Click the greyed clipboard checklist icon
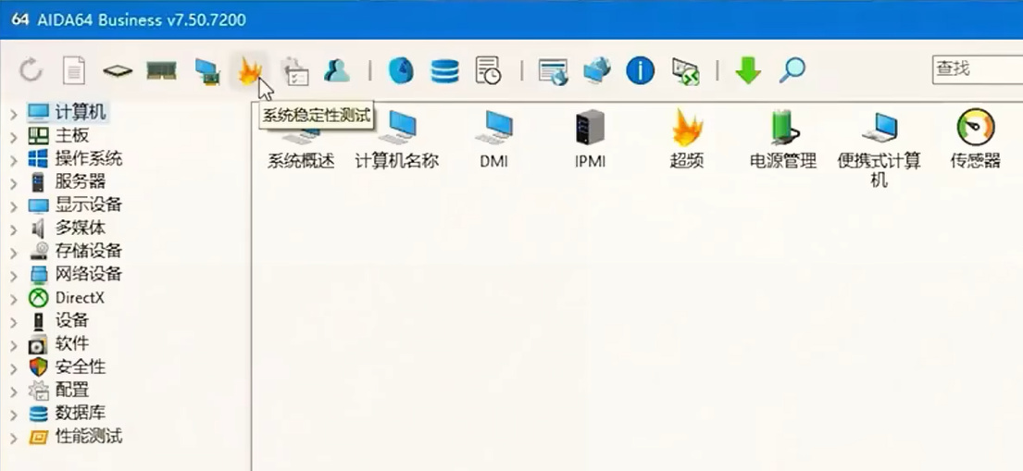 pos(294,70)
